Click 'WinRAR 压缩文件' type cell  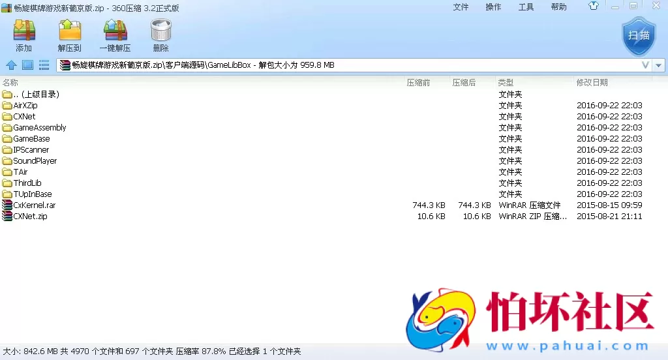[x=530, y=205]
